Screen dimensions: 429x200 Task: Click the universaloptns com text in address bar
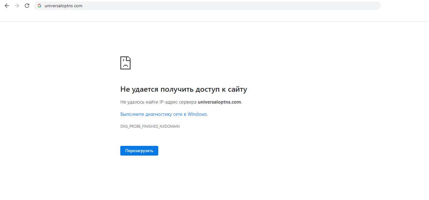point(63,6)
